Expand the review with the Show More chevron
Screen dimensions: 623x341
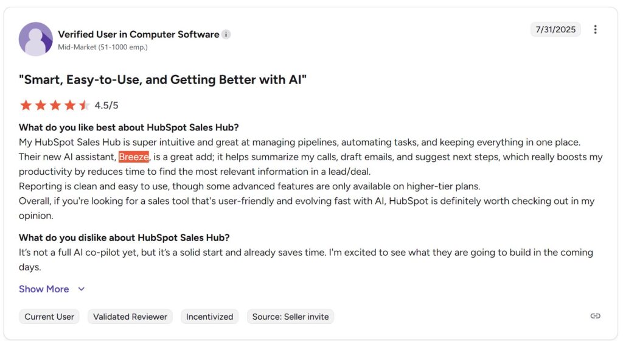click(x=82, y=289)
